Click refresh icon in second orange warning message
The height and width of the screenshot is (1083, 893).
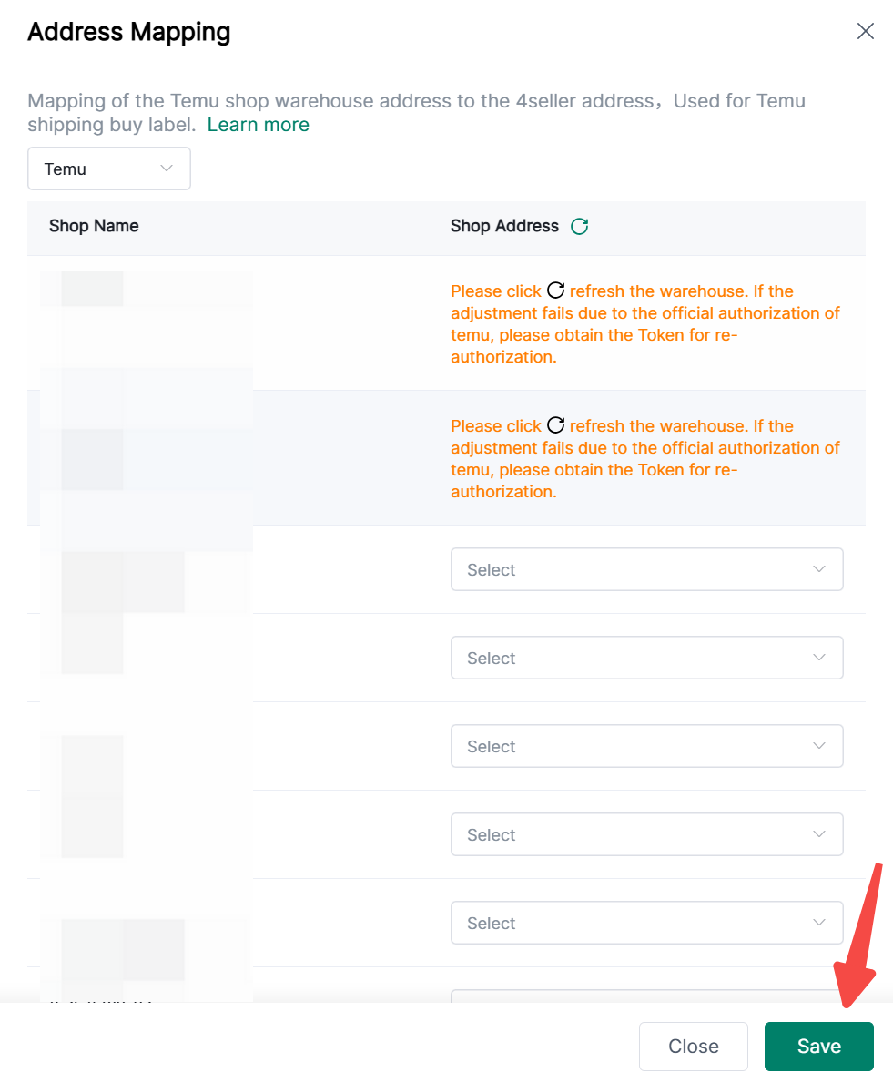(x=555, y=426)
